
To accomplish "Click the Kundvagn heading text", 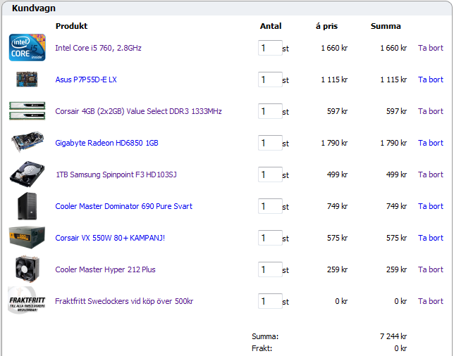I will [x=34, y=8].
